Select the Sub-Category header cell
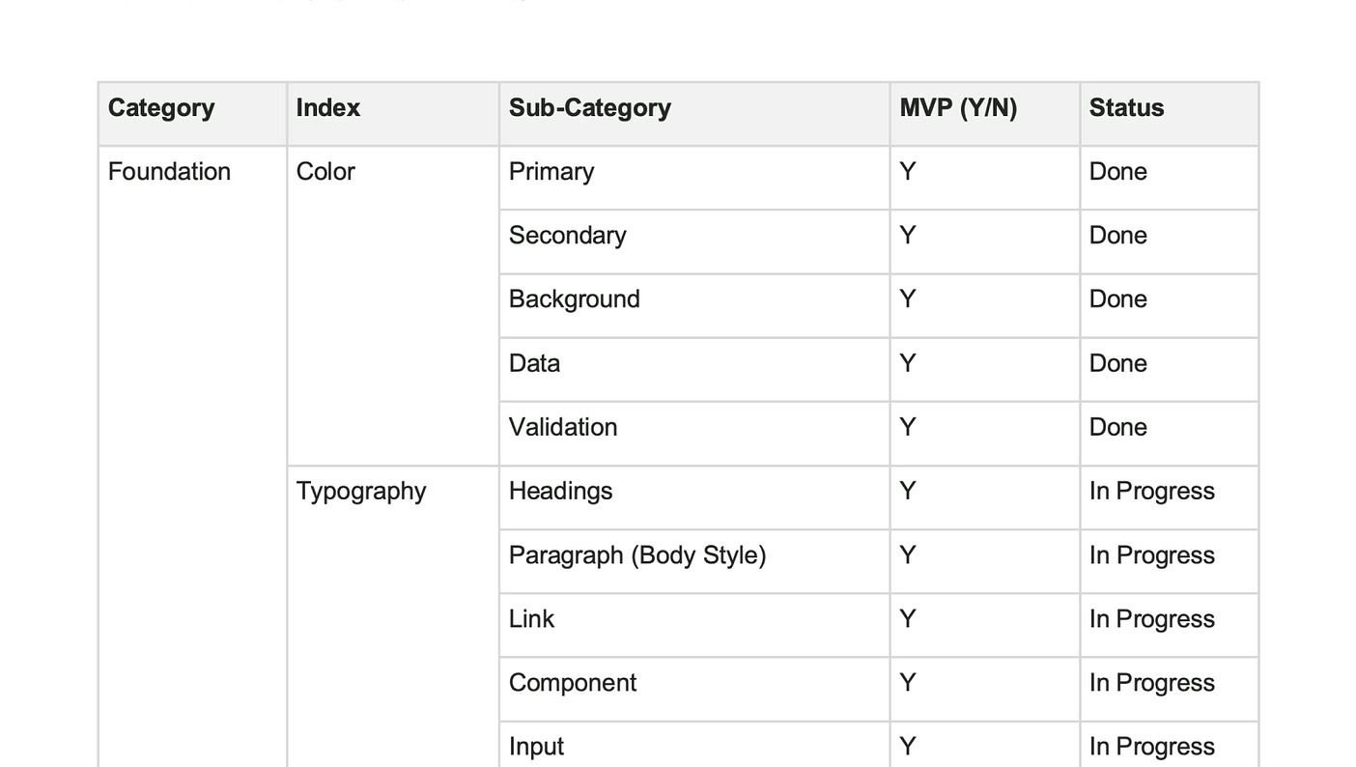Viewport: 1356px width, 767px height. pyautogui.click(x=694, y=114)
